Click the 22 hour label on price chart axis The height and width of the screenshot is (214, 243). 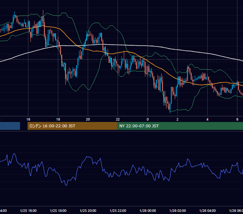pyautogui.click(x=118, y=119)
